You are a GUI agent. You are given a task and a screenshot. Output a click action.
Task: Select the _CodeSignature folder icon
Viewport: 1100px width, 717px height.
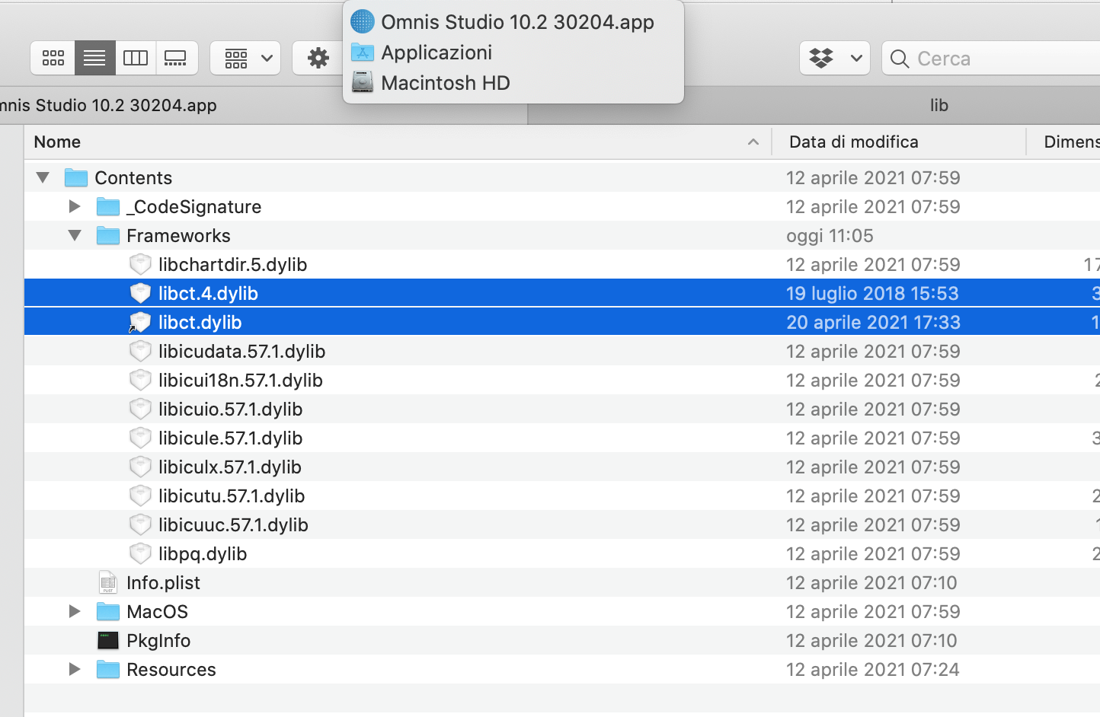(x=108, y=206)
